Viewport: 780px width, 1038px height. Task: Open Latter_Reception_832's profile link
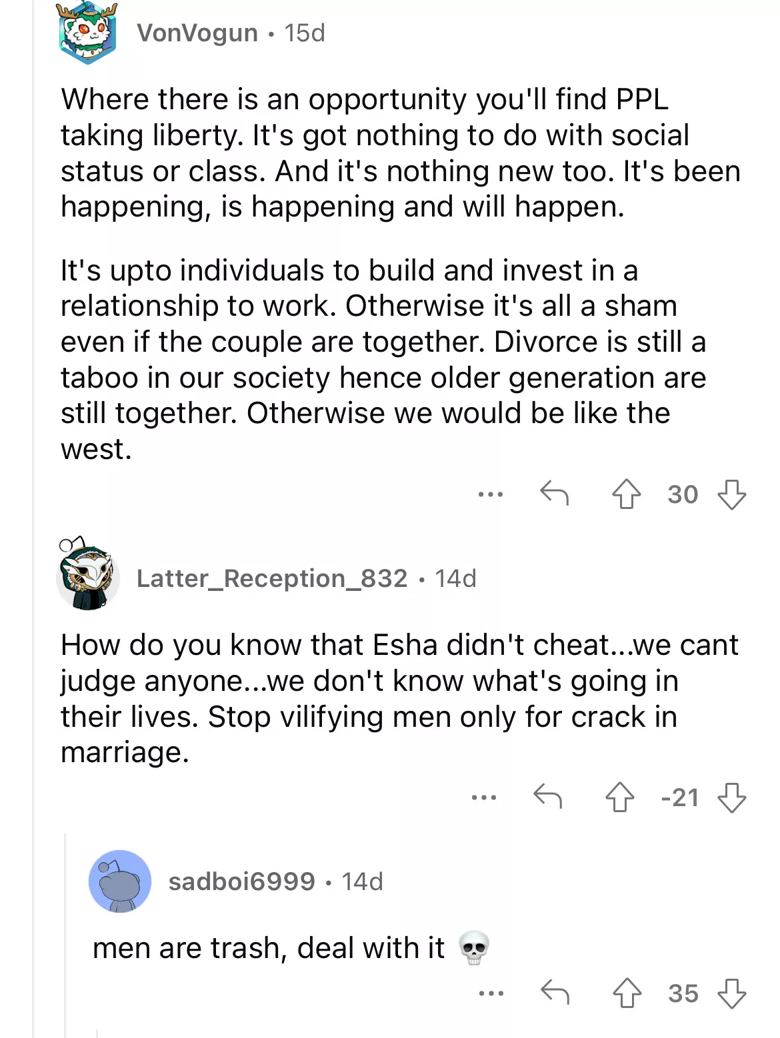272,578
